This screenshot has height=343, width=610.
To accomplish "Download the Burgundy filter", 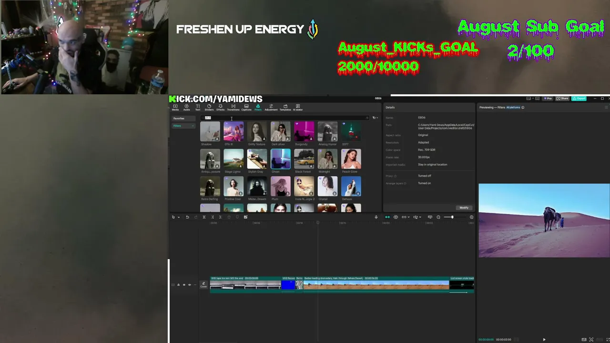I will (311, 139).
